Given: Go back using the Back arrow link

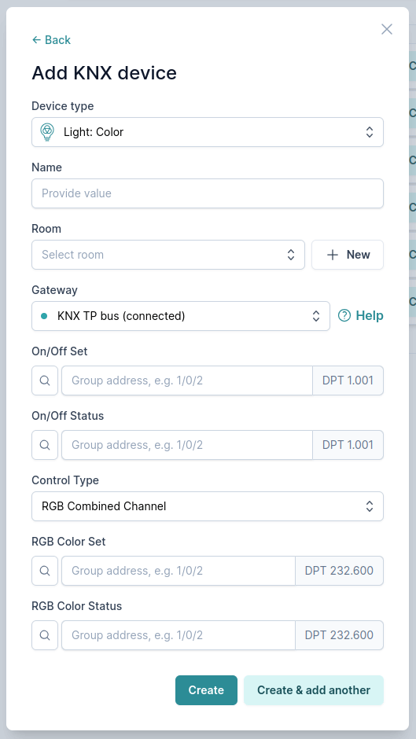Looking at the screenshot, I should 51,40.
